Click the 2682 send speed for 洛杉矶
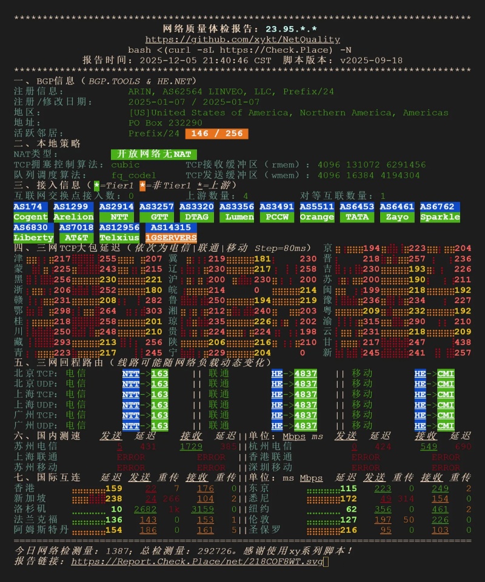Viewport: 485px width, 582px height. tap(145, 509)
